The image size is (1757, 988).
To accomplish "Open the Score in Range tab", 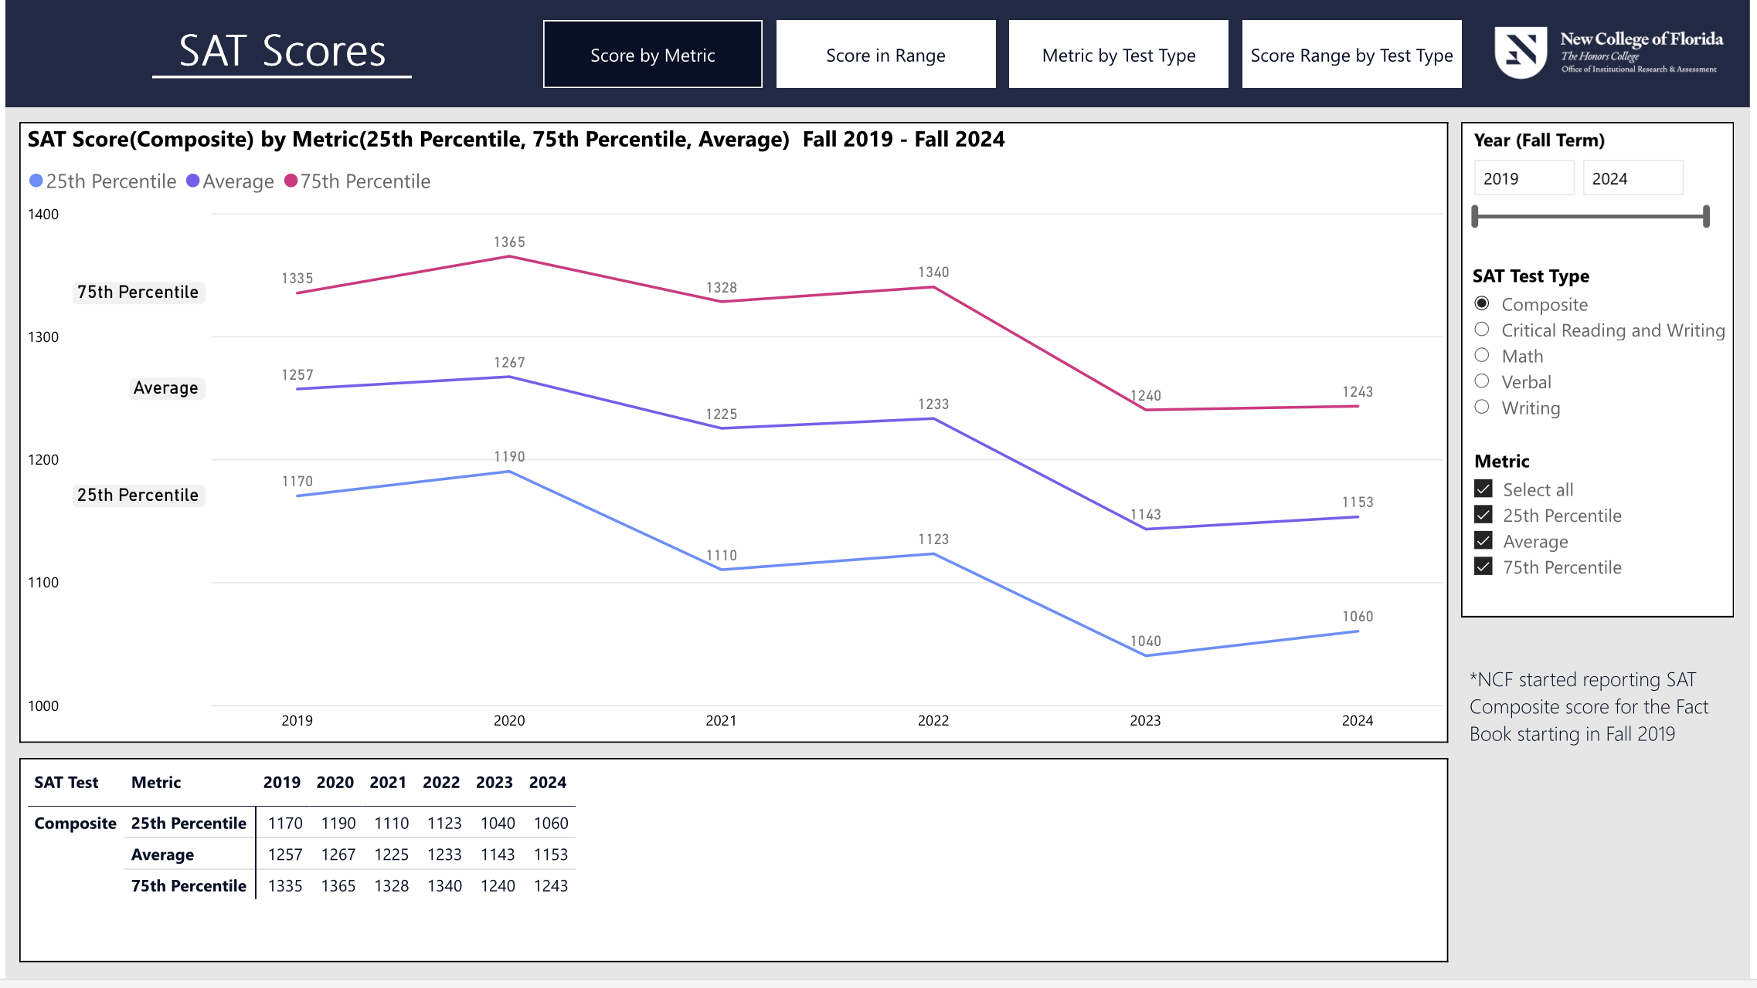I will tap(885, 54).
